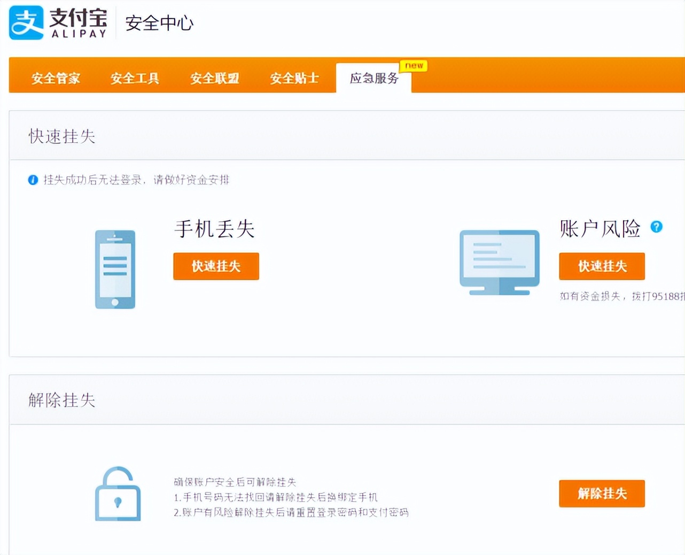Click 快速挂失 button under 账户风险

tap(602, 266)
